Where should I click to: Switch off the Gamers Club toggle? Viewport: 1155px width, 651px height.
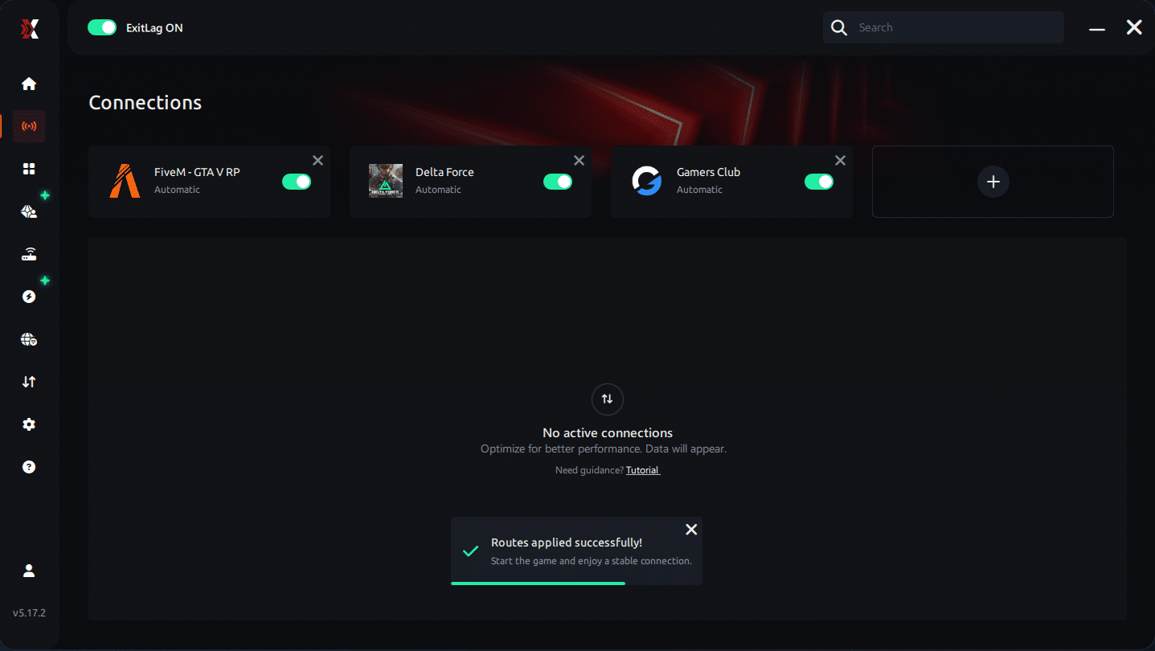(x=819, y=182)
